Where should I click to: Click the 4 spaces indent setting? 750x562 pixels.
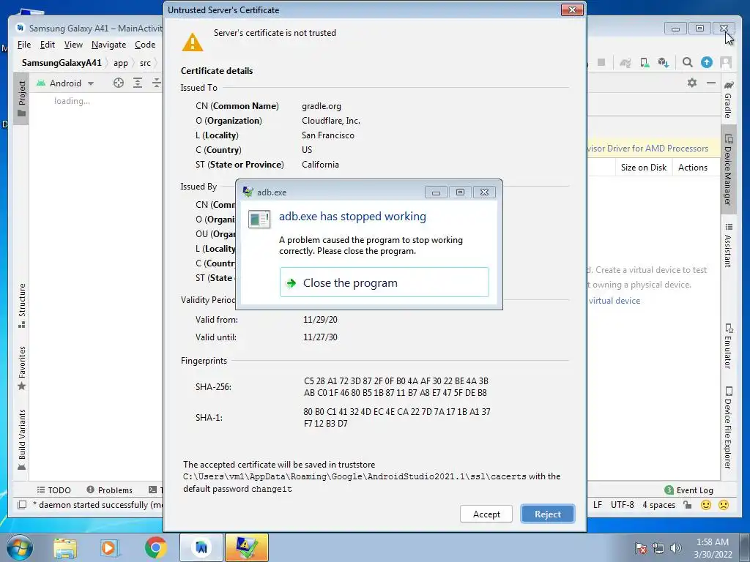click(x=658, y=505)
